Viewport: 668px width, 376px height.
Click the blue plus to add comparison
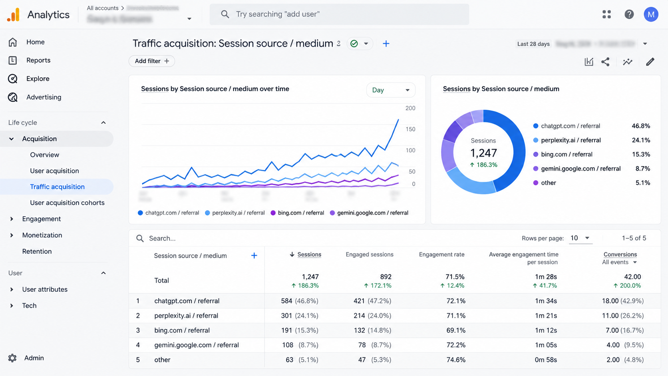click(x=386, y=44)
